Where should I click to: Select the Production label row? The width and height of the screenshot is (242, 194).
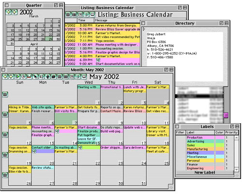point(205,137)
